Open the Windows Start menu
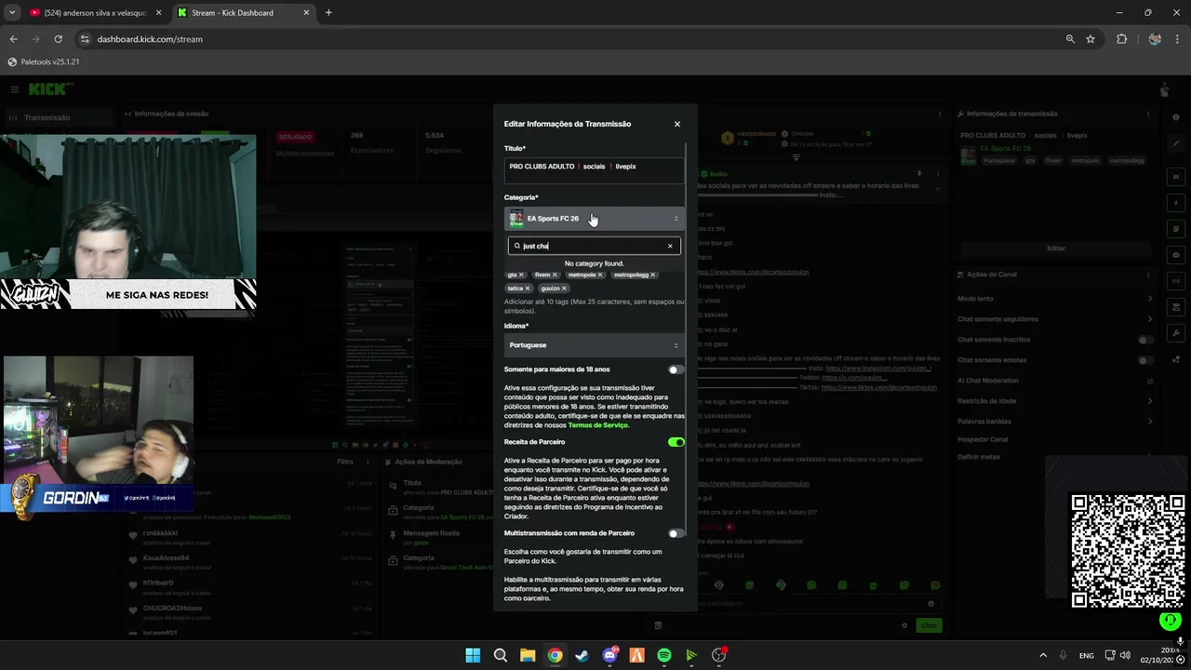 [x=473, y=655]
